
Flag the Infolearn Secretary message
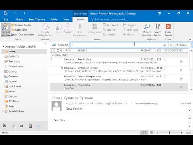(181, 70)
